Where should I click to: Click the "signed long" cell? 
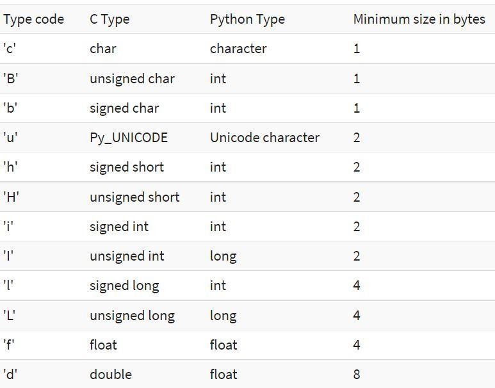click(x=124, y=286)
